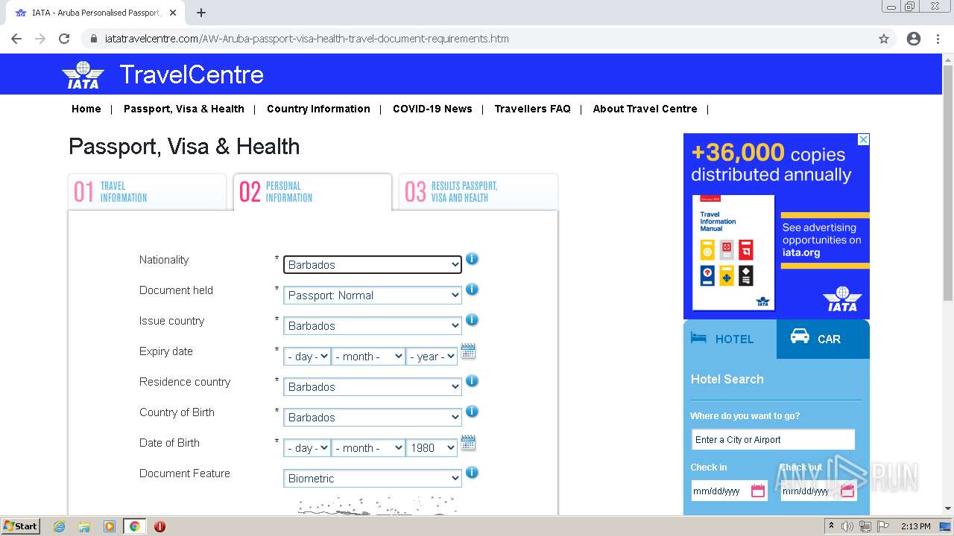This screenshot has width=954, height=536.
Task: Open Internet Explorer from the taskbar
Action: coord(60,526)
